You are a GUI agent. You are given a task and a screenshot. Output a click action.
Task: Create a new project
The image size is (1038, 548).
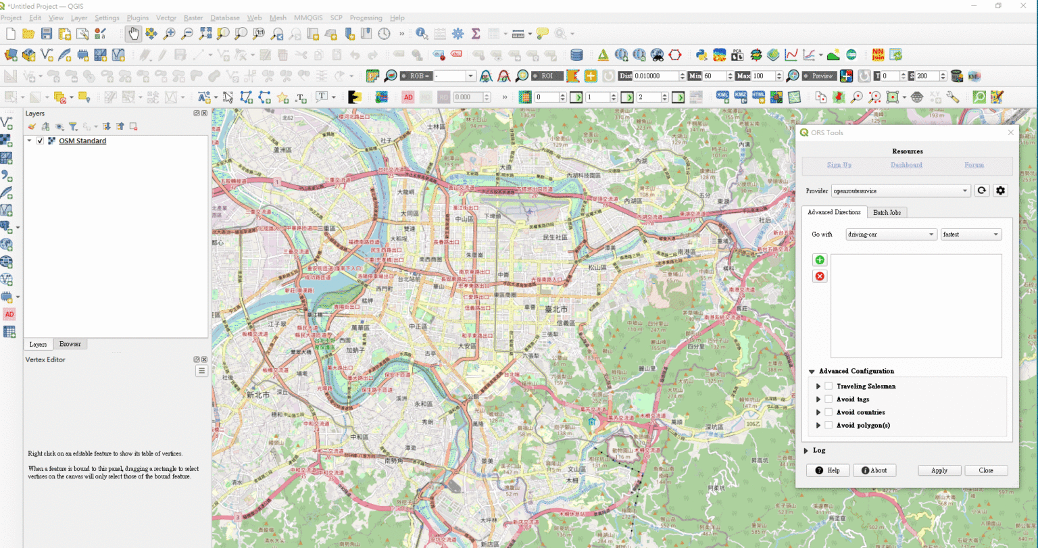tap(10, 33)
